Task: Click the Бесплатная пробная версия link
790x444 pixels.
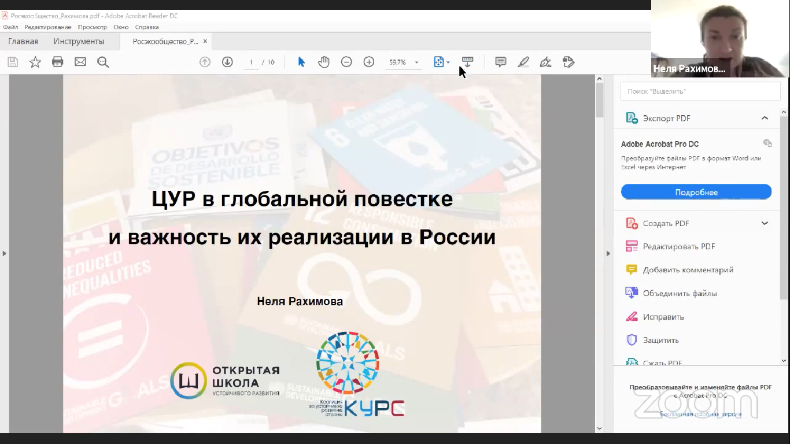Action: [x=701, y=415]
